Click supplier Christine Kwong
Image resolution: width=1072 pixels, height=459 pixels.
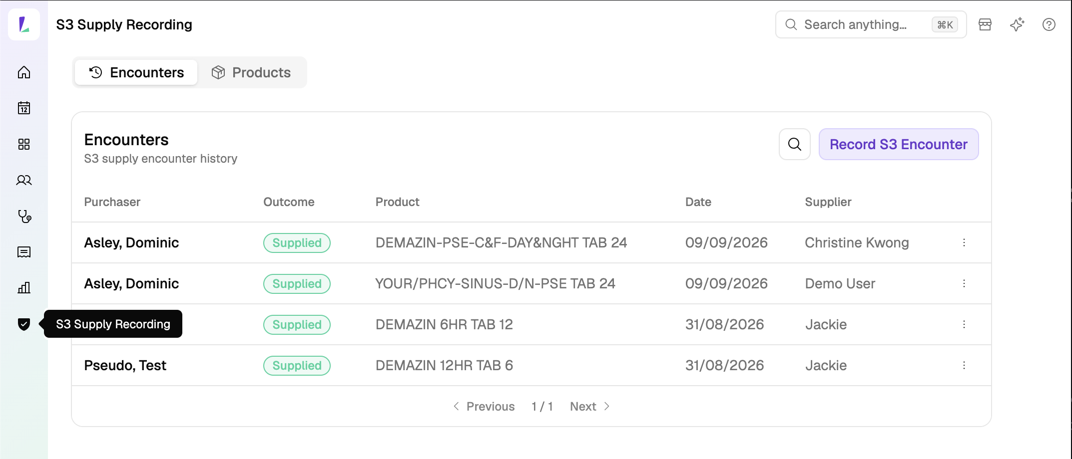(857, 242)
